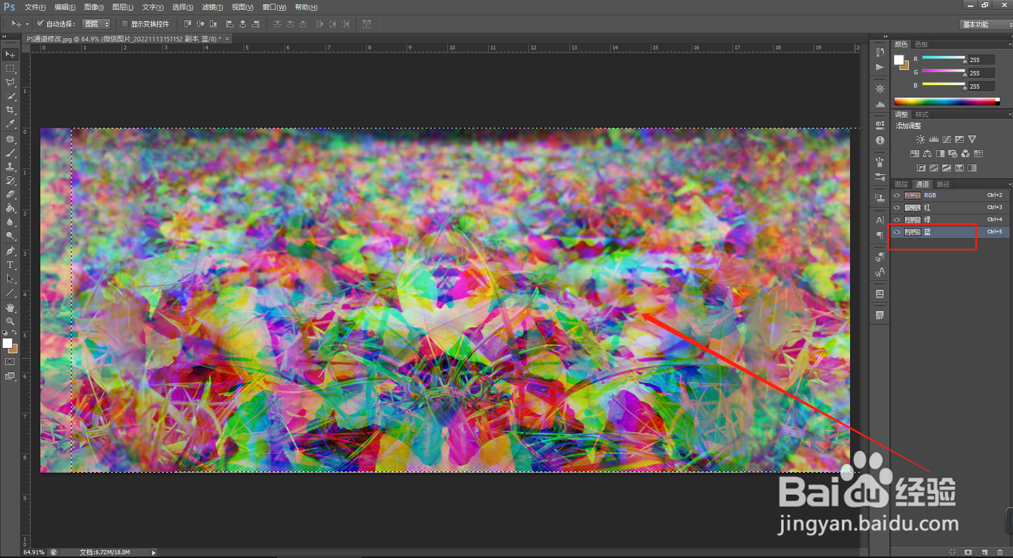Enable the 显示变换控件 checkbox

click(125, 24)
